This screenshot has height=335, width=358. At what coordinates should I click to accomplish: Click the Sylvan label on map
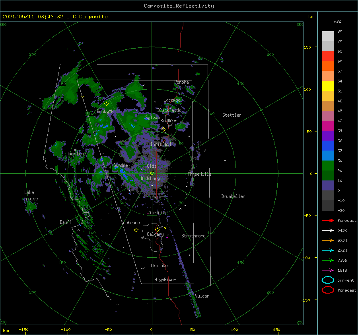click(152, 118)
